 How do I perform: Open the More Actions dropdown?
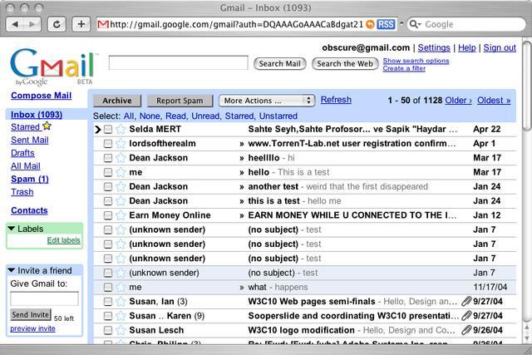coord(267,101)
